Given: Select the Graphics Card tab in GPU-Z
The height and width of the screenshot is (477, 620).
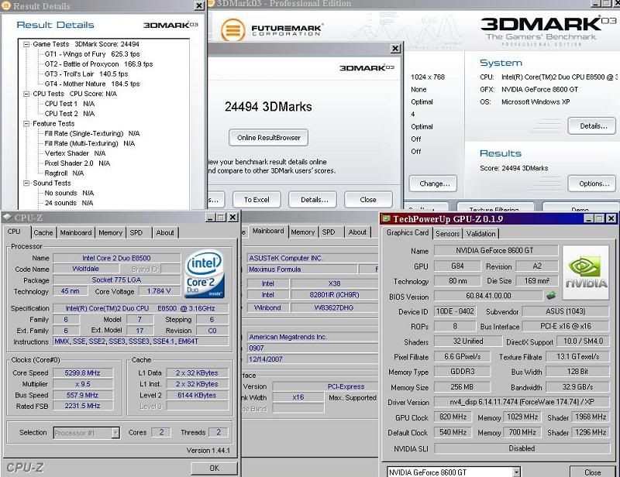Looking at the screenshot, I should click(408, 232).
